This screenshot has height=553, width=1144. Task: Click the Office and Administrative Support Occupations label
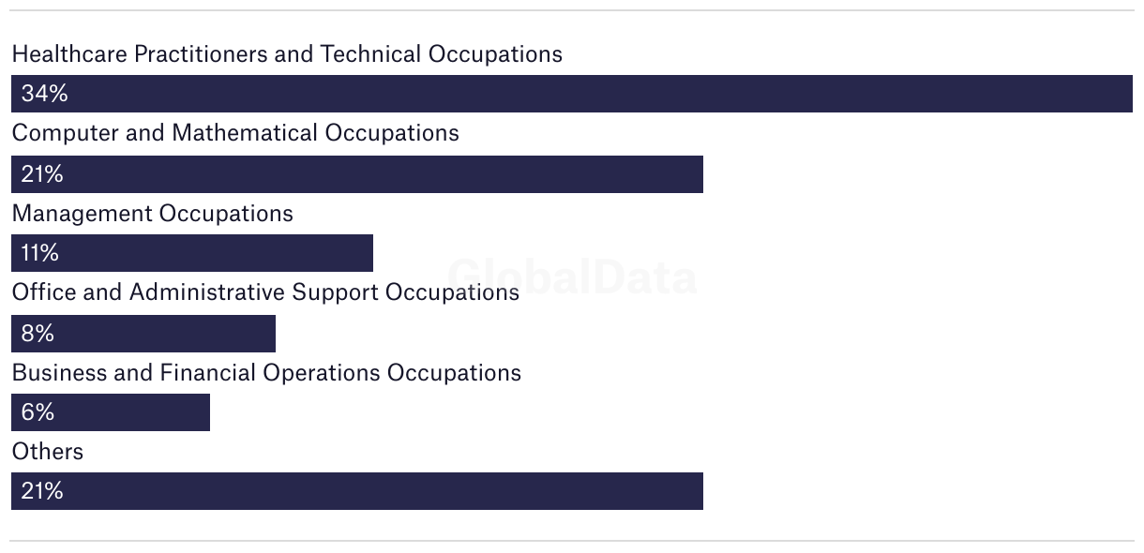[265, 292]
